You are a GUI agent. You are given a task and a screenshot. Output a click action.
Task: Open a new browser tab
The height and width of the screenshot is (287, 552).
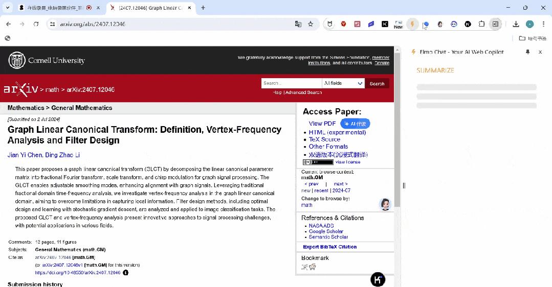click(x=203, y=8)
